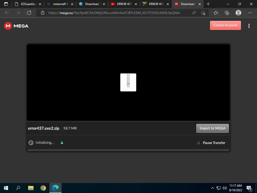Click the mega.nz address bar URL
Screen dimensions: 257x193
[x=114, y=13]
